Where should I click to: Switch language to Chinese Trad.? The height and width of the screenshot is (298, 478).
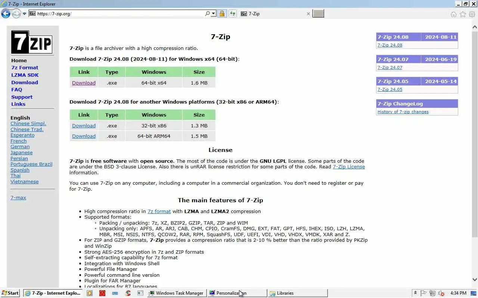[x=27, y=130]
